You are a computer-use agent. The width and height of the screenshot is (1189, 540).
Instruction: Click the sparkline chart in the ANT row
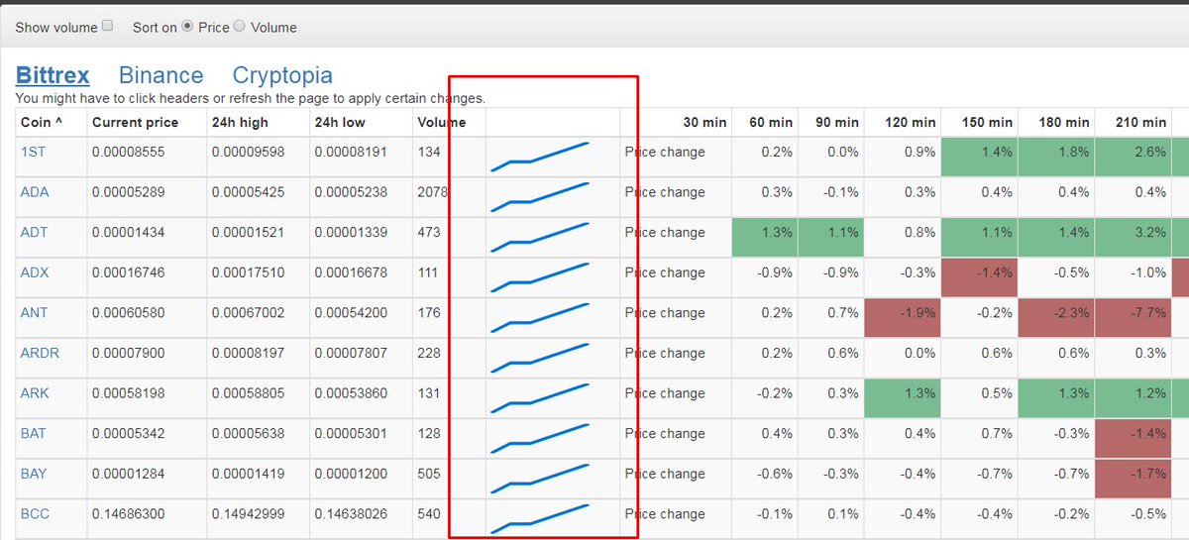tap(540, 317)
